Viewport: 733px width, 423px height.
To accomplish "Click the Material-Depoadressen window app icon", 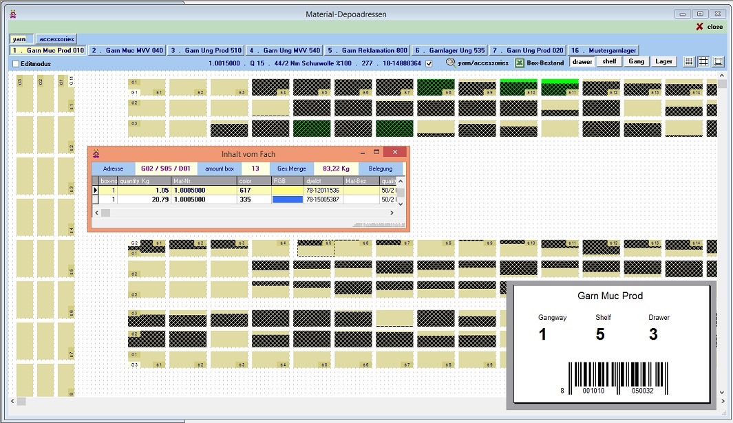I will pyautogui.click(x=12, y=14).
